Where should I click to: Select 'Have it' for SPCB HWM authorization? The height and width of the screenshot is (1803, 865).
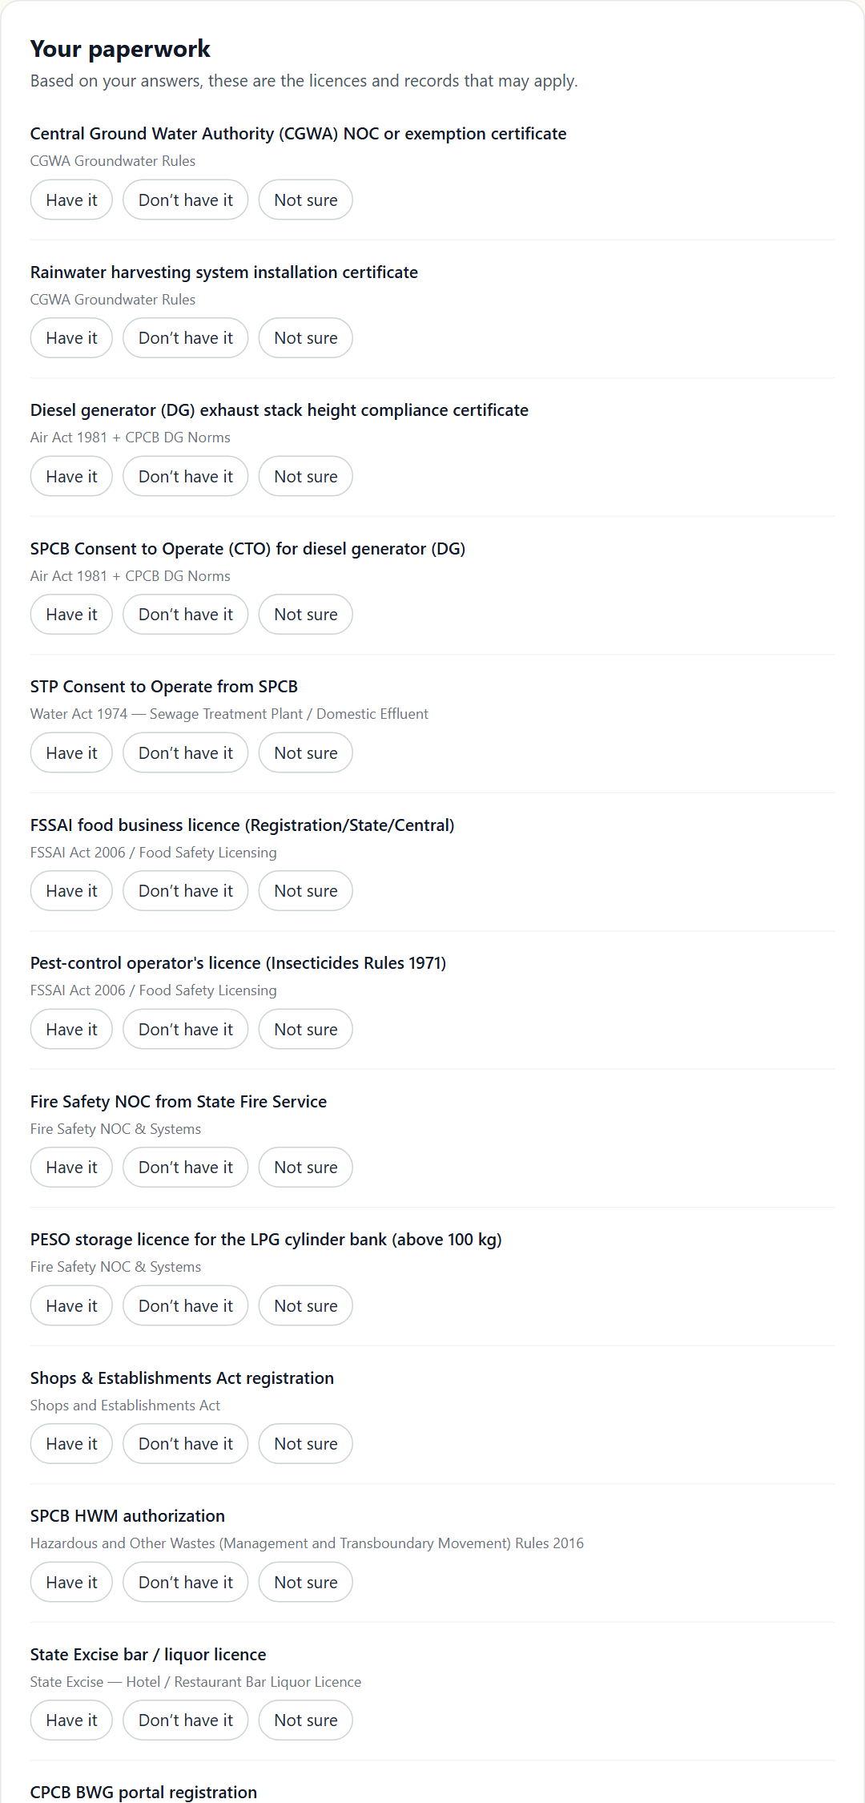pos(71,1582)
